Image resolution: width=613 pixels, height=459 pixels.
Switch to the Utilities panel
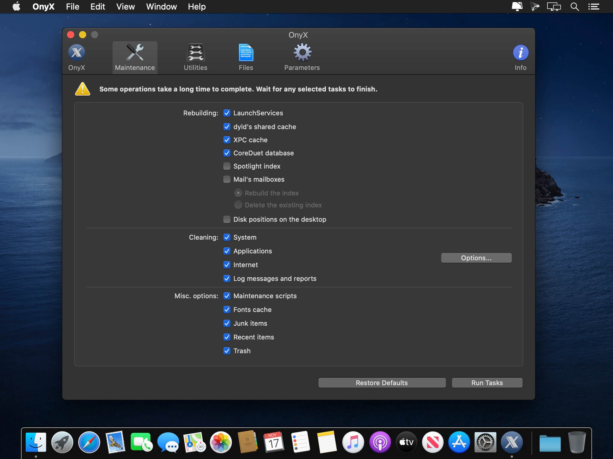click(x=195, y=58)
